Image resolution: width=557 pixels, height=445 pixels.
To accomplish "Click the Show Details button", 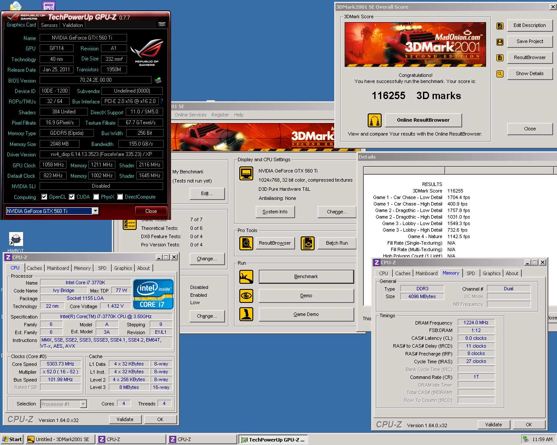I will coord(530,73).
